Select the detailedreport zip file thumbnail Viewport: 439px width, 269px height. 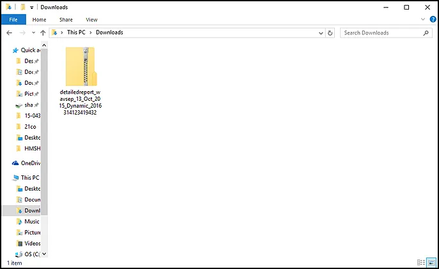point(81,66)
